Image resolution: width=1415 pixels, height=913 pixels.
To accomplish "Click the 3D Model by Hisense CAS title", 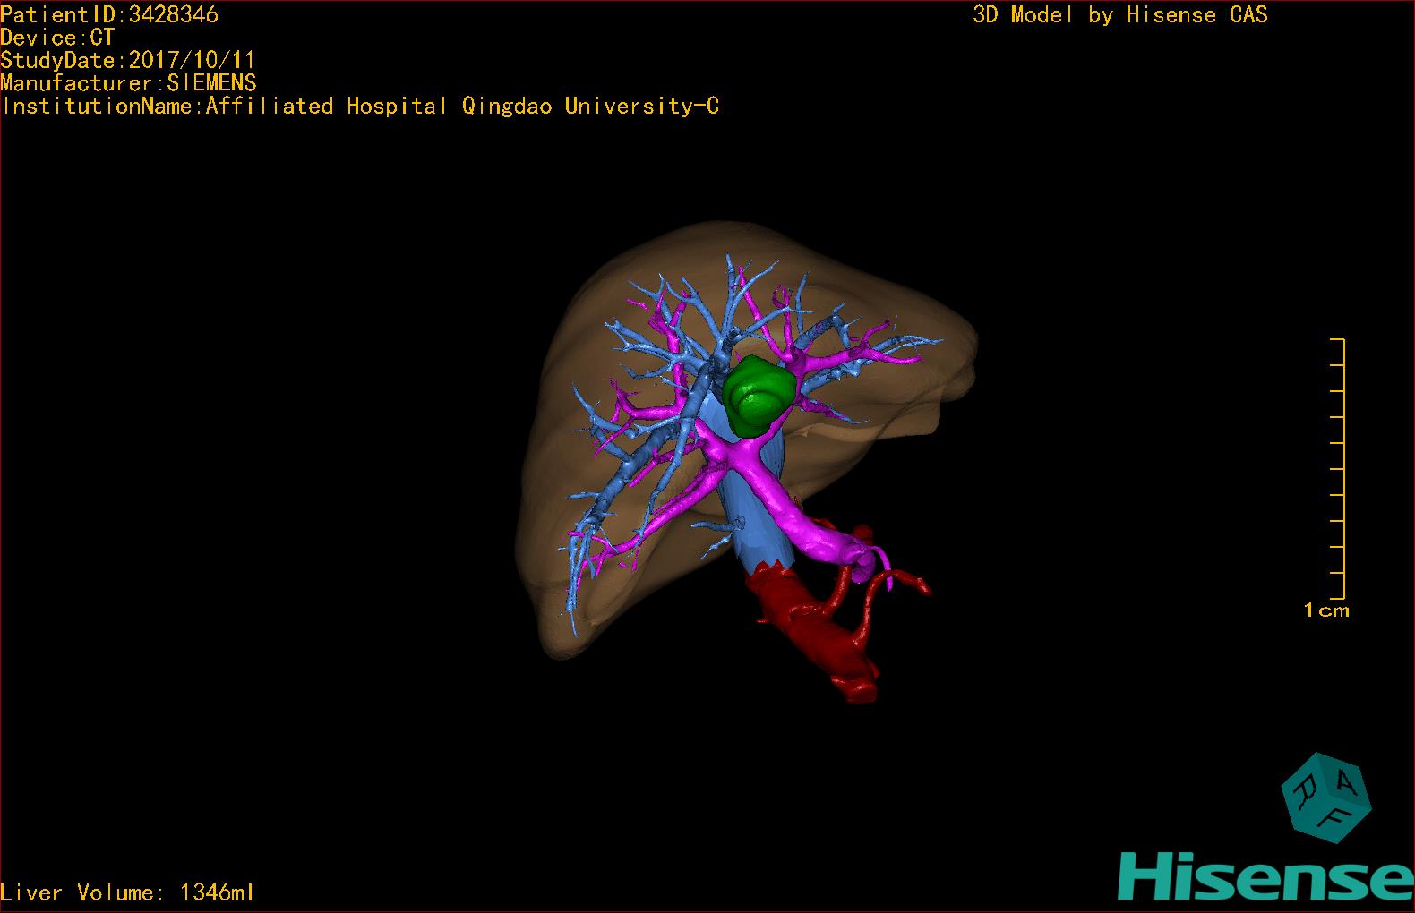I will tap(1120, 15).
